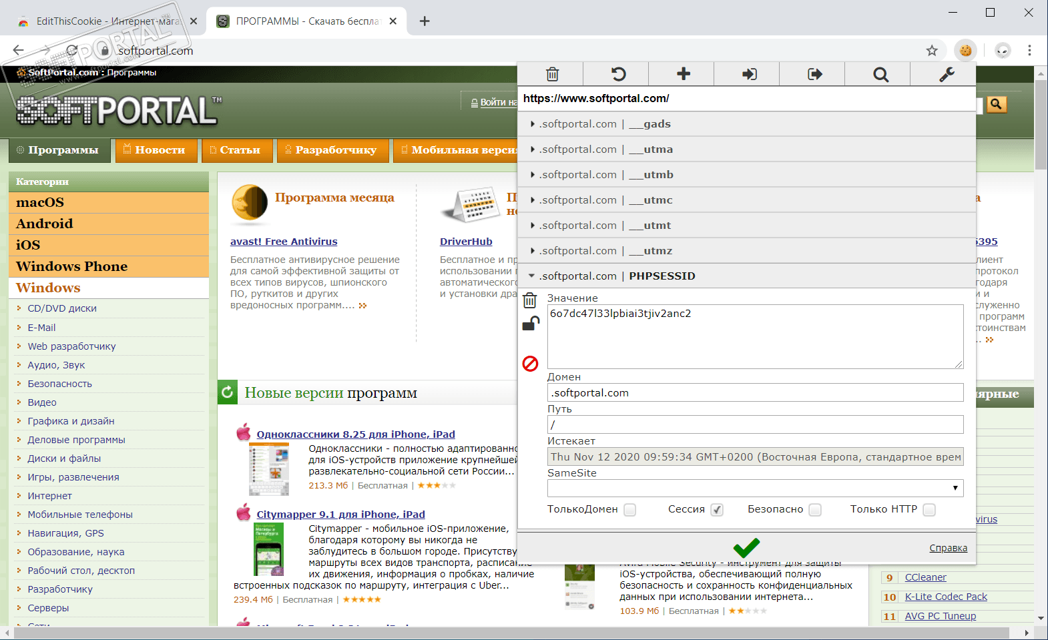The width and height of the screenshot is (1048, 640).
Task: Block PHPSESSID cookie with red ban icon
Action: (530, 364)
